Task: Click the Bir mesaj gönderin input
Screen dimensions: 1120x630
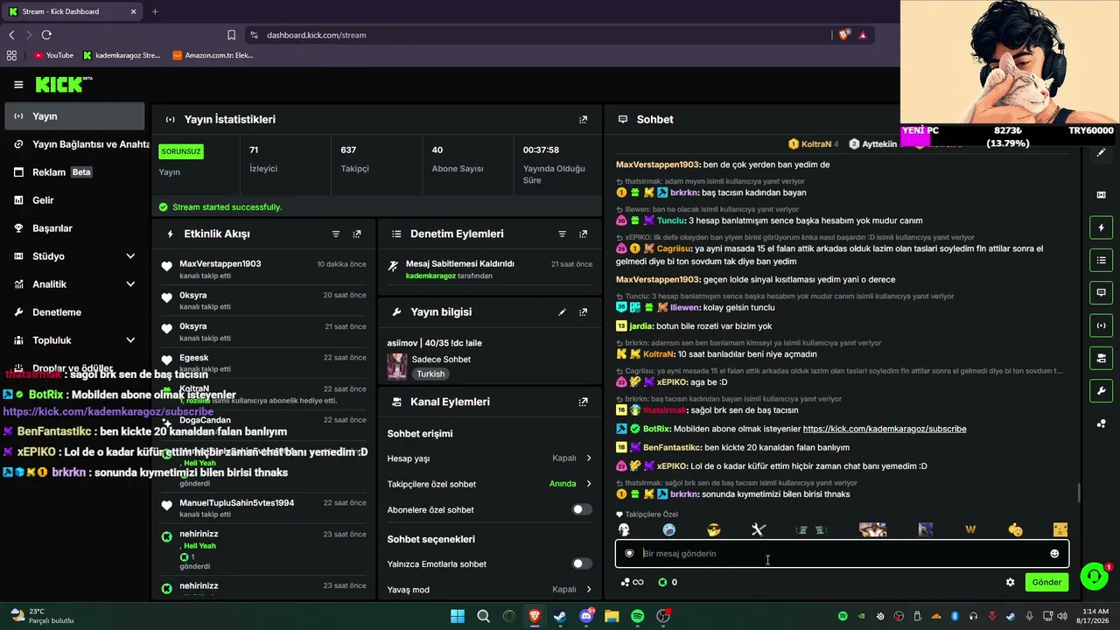Action: [x=842, y=554]
